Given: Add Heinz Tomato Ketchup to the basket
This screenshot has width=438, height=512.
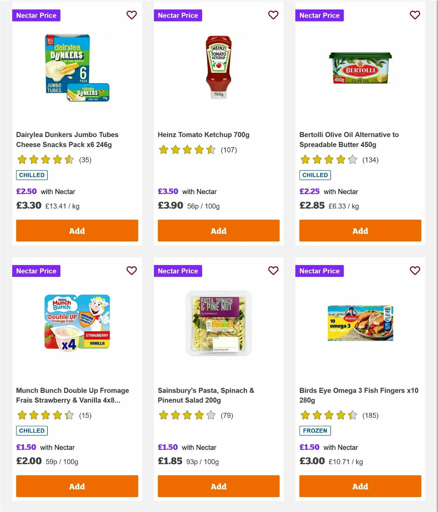Looking at the screenshot, I should pos(218,231).
